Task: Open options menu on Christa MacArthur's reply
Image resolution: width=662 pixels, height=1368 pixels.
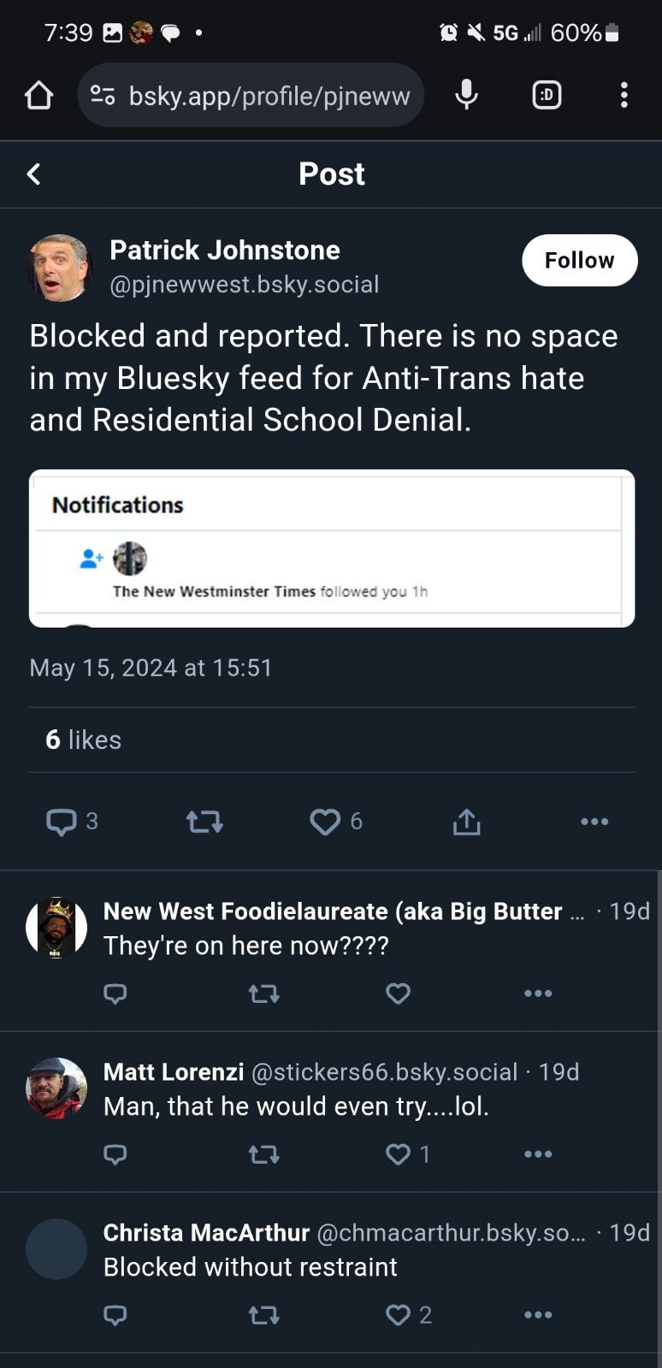Action: click(x=537, y=1314)
